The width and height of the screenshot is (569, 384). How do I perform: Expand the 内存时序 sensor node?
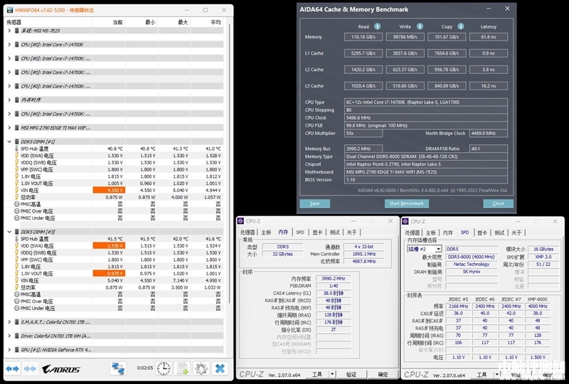click(9, 100)
